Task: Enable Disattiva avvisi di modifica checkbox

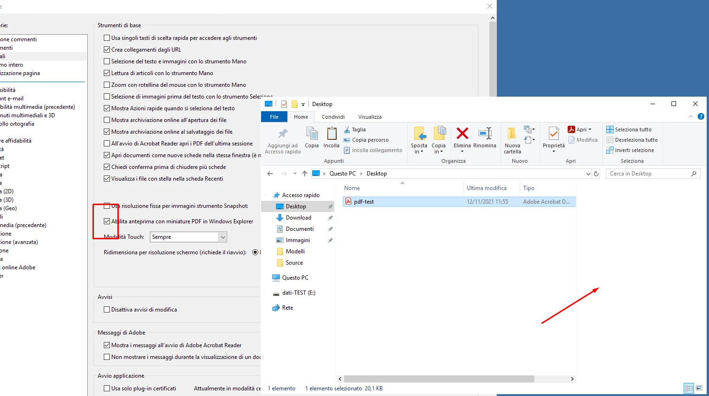Action: point(107,310)
